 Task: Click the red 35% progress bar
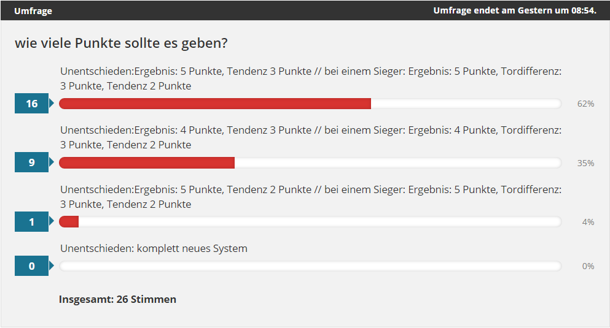147,162
